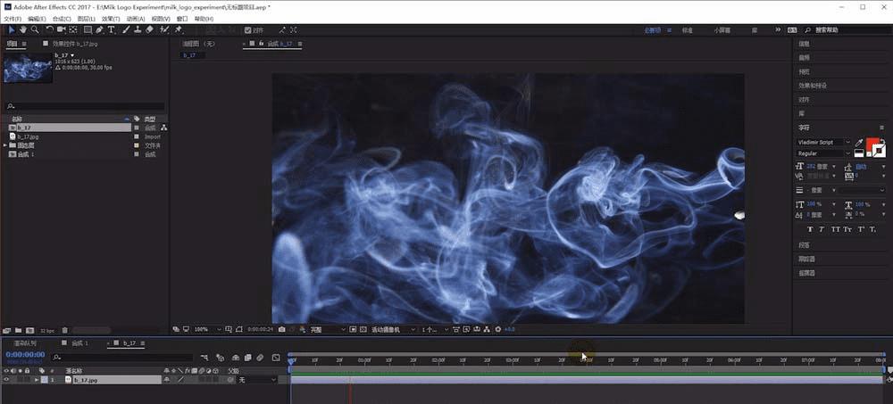Take snapshot with camera icon in viewer

(282, 329)
